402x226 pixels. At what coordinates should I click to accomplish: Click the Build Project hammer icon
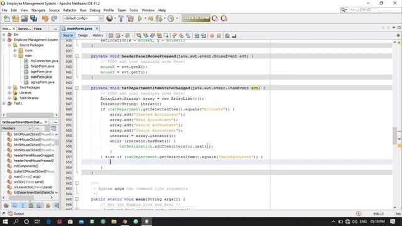pyautogui.click(x=121, y=18)
